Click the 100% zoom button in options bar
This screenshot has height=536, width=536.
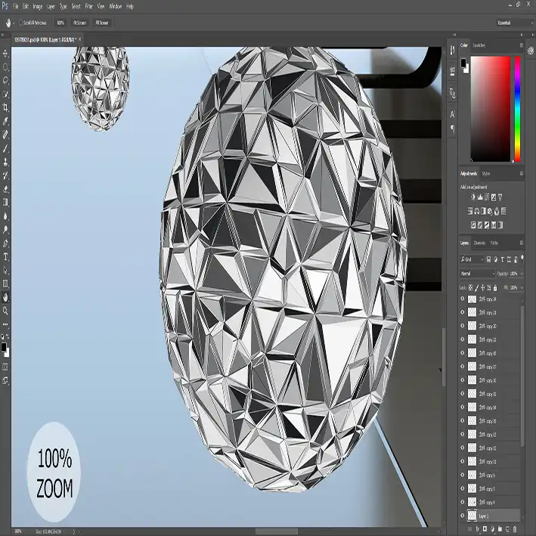(60, 23)
